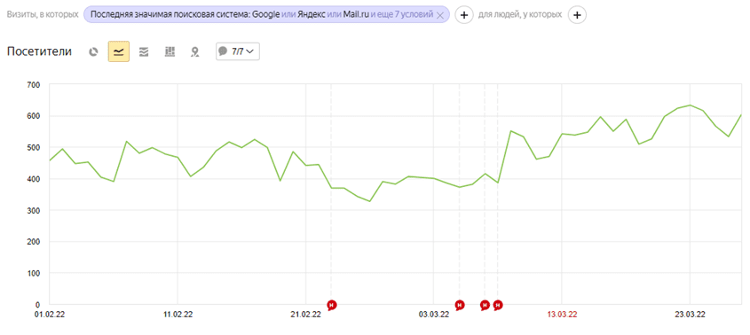Click the line peak at 23.03.22
Image resolution: width=750 pixels, height=335 pixels.
[x=690, y=105]
